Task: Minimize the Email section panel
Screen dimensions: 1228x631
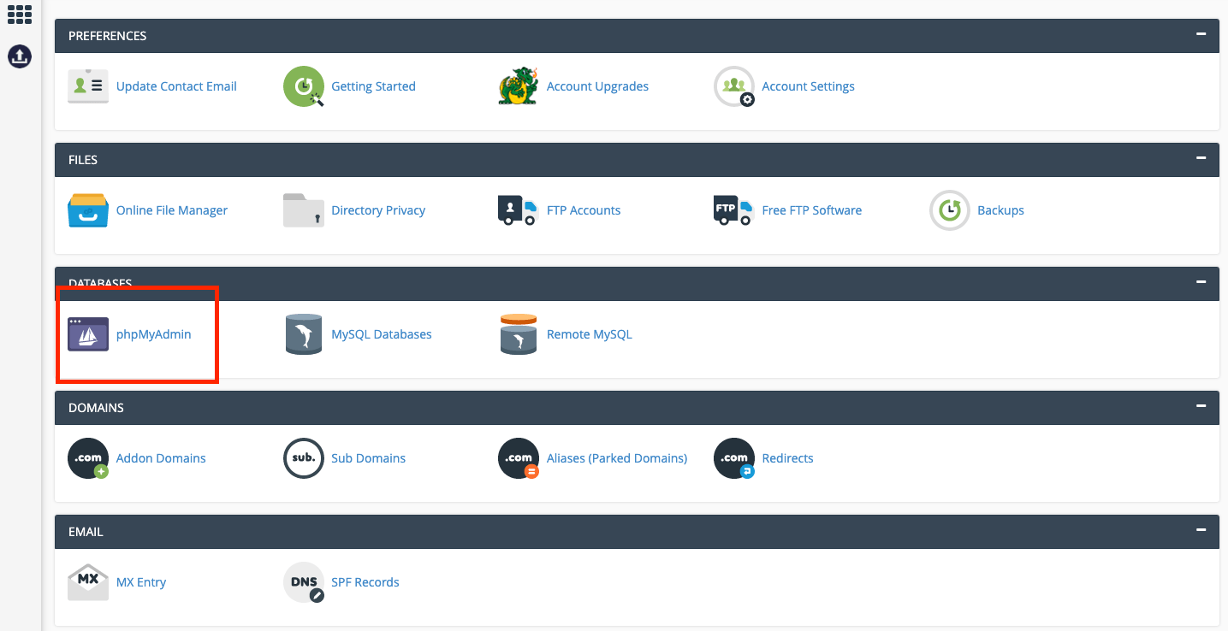Action: (x=1201, y=530)
